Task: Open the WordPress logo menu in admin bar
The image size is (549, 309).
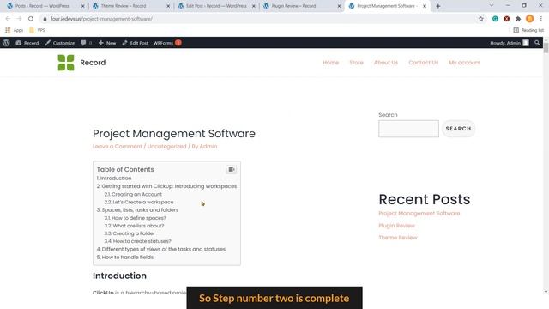Action: (x=6, y=43)
